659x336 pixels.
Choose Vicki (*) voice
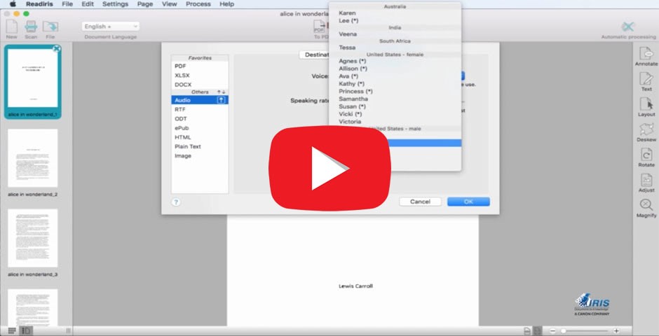tap(395, 113)
